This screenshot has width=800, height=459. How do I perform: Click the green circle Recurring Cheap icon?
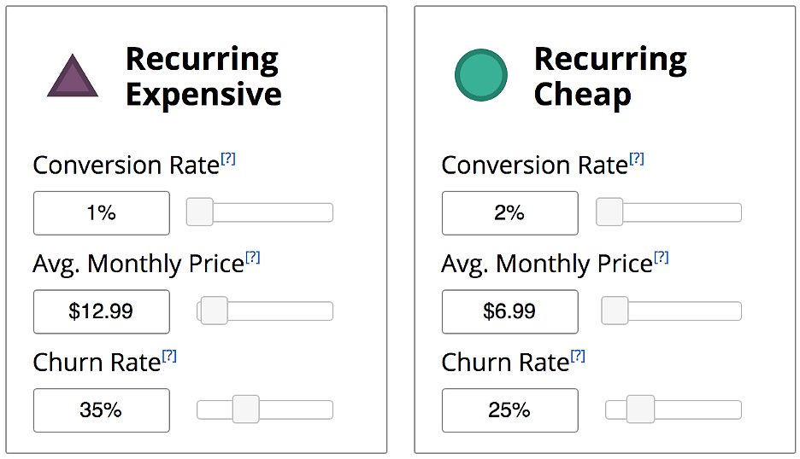coord(481,75)
